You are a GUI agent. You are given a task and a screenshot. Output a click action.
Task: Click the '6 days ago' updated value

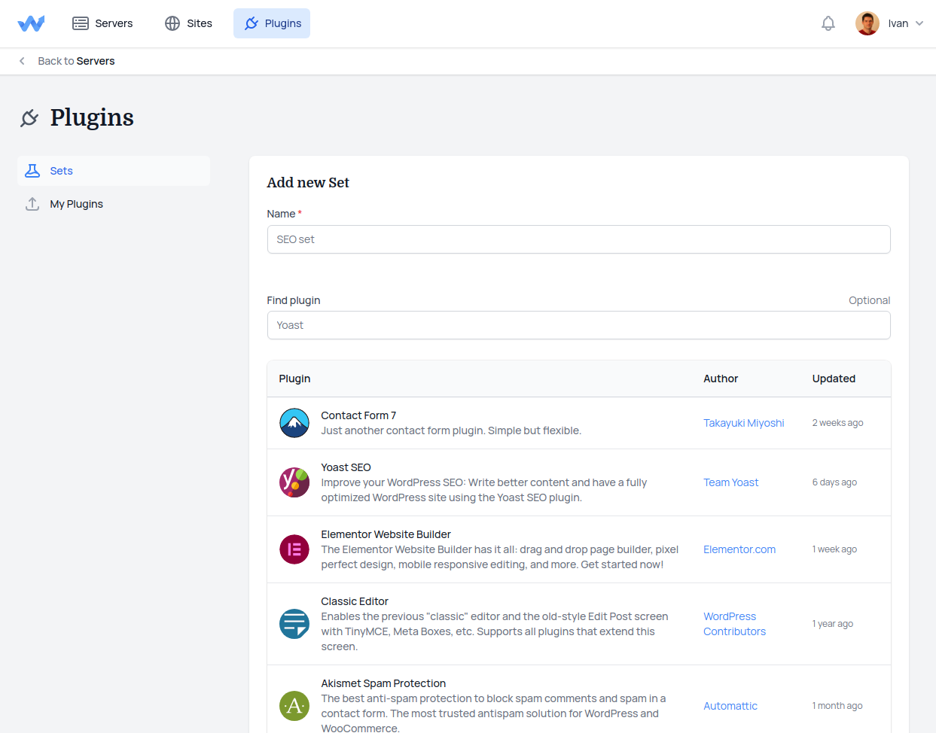point(834,482)
